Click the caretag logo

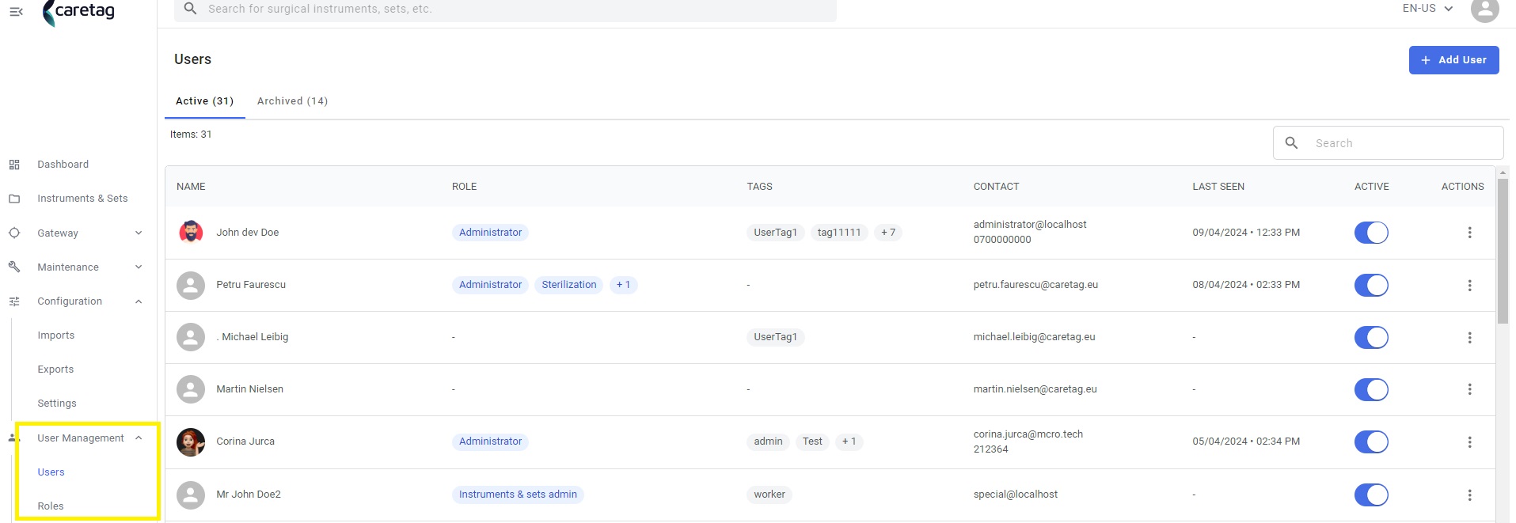(79, 12)
